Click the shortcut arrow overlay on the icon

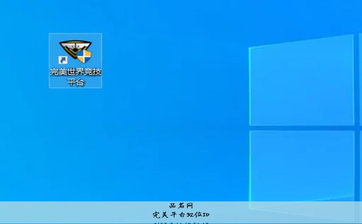pyautogui.click(x=63, y=60)
